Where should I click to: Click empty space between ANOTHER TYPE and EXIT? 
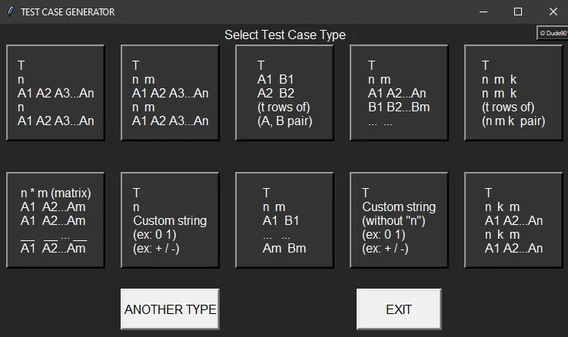pos(288,309)
